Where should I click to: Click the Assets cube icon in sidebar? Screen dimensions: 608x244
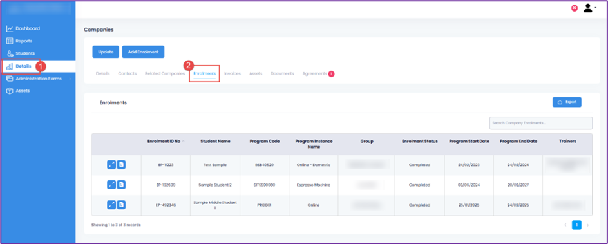[10, 91]
